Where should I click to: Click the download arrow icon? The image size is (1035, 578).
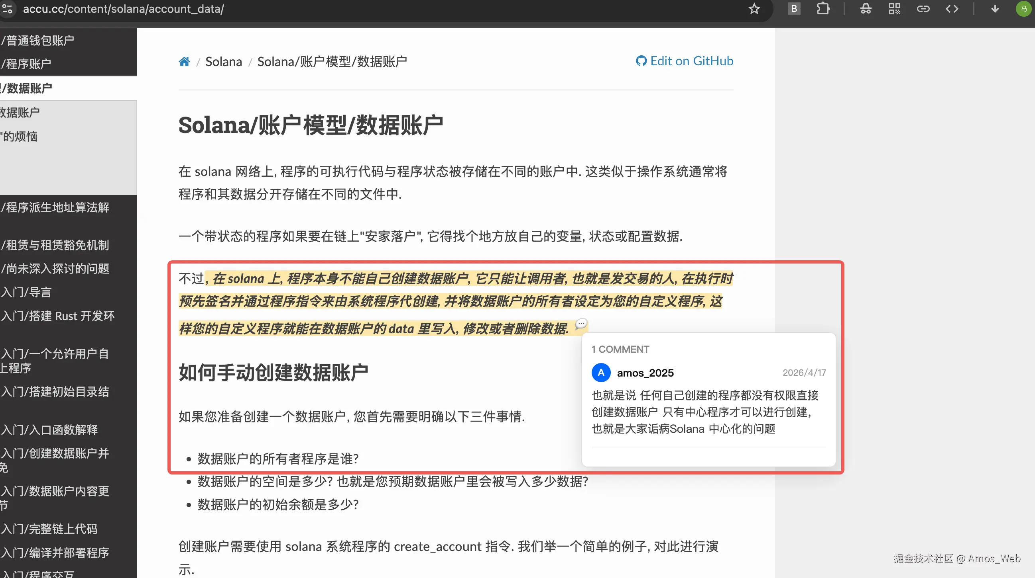(995, 9)
